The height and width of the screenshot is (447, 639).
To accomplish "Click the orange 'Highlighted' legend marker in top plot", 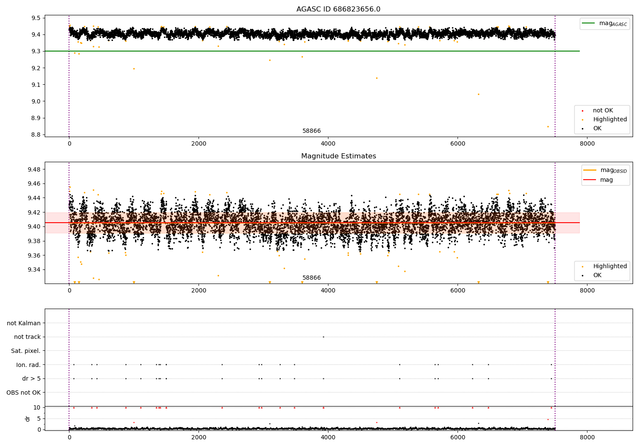I will coord(582,120).
